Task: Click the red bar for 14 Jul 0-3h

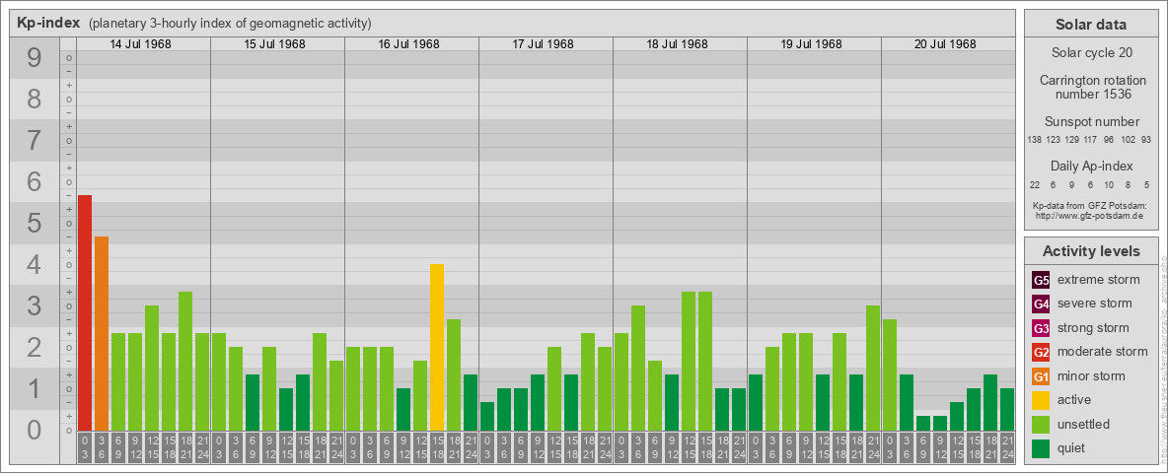Action: coord(85,313)
